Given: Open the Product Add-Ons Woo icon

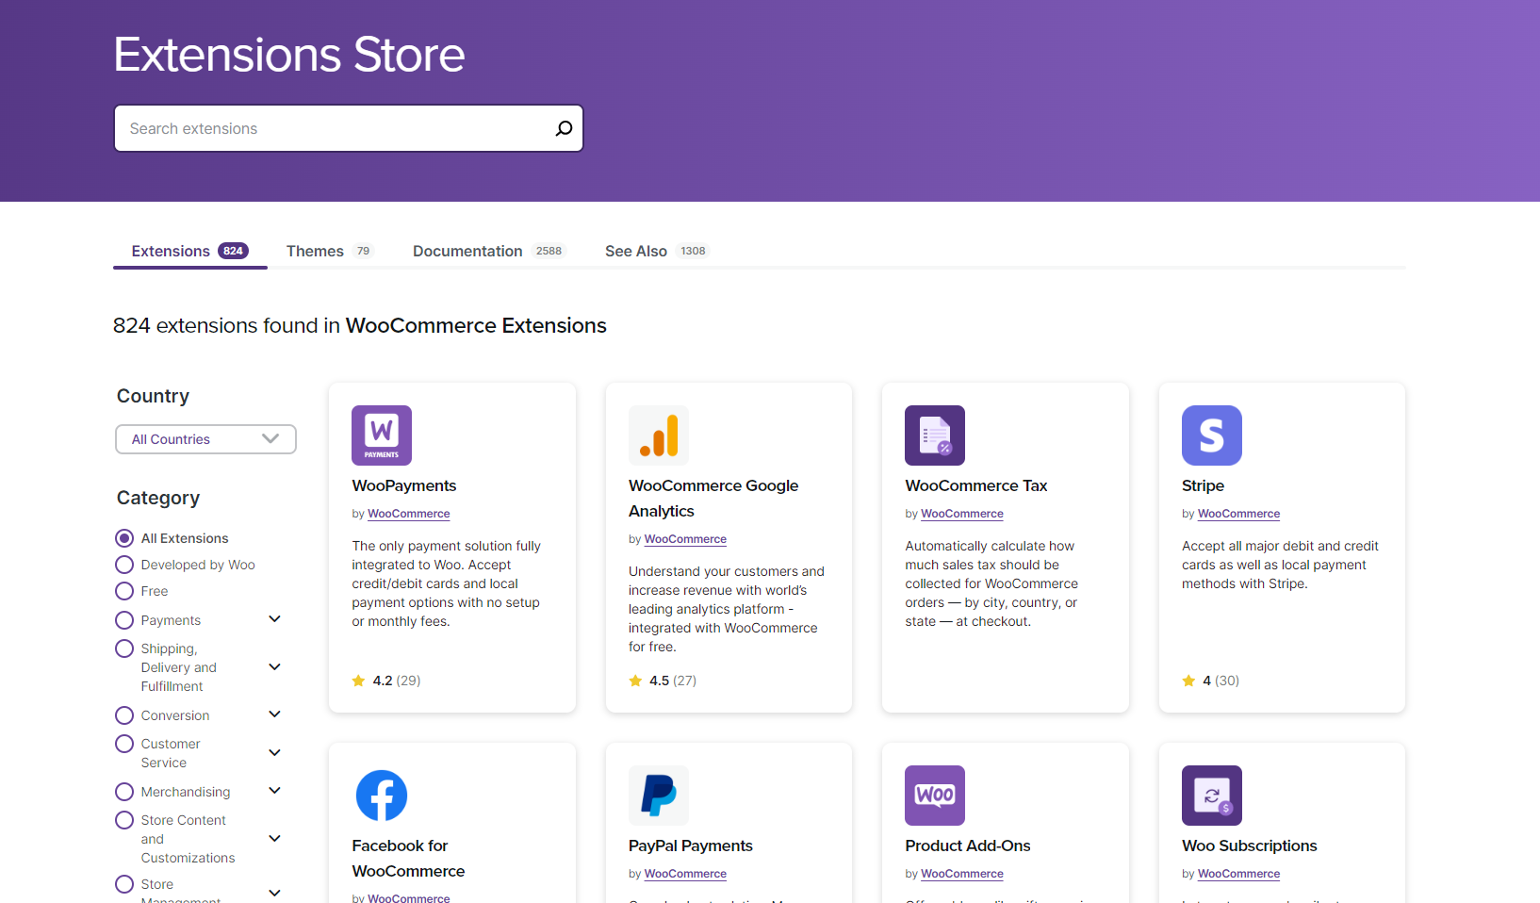Looking at the screenshot, I should (x=935, y=796).
